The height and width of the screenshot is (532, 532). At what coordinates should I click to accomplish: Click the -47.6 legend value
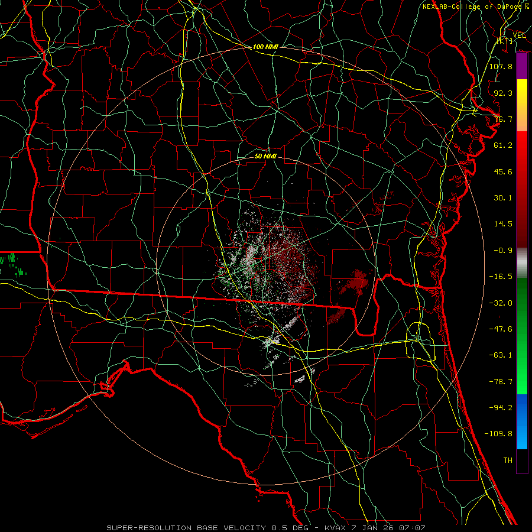click(x=501, y=329)
